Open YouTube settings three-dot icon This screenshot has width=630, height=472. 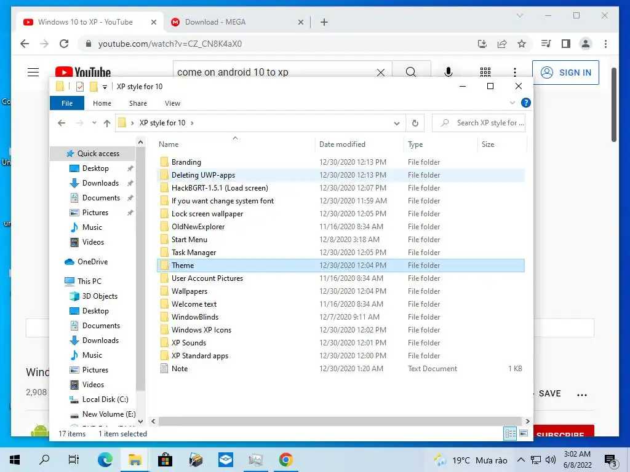[515, 73]
